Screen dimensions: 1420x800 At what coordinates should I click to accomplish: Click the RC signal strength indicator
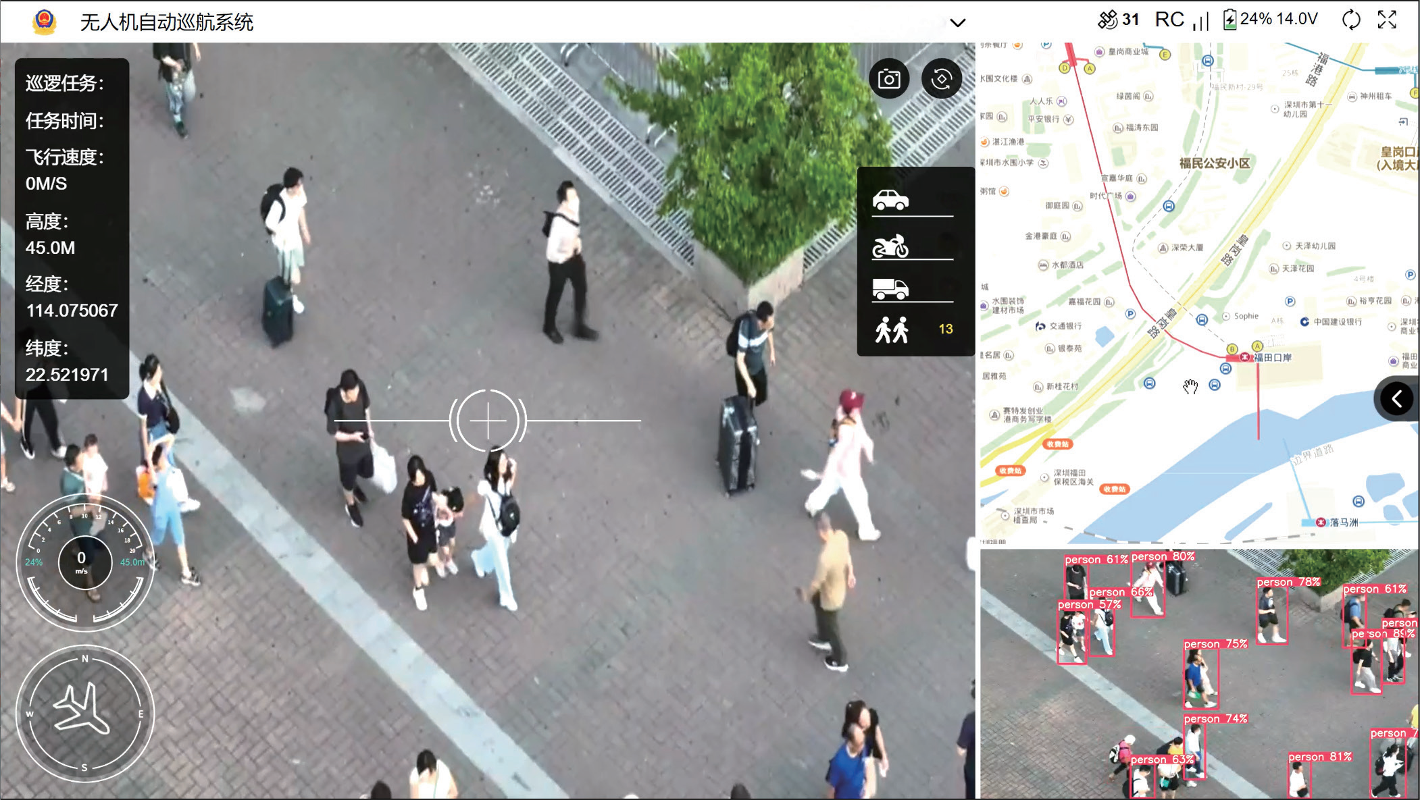(x=1181, y=20)
